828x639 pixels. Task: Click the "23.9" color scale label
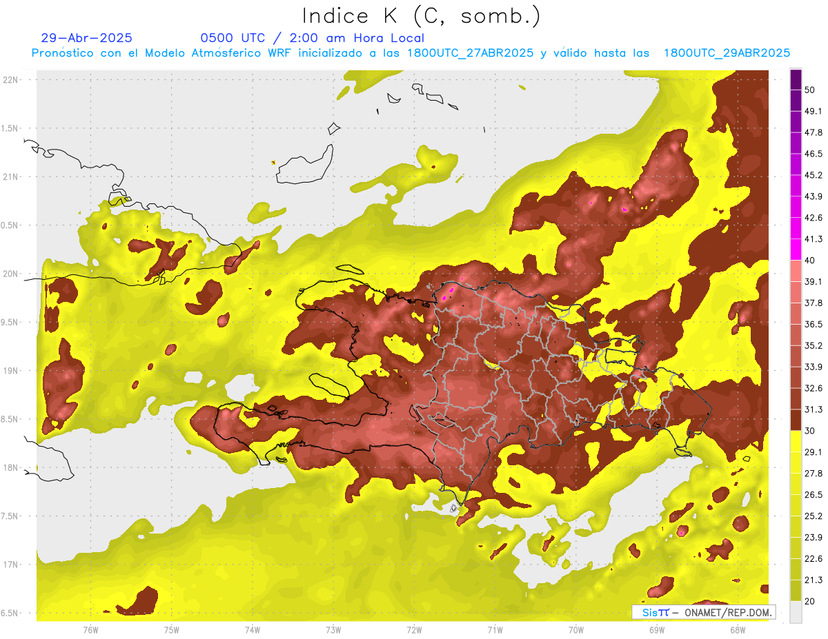pos(814,538)
